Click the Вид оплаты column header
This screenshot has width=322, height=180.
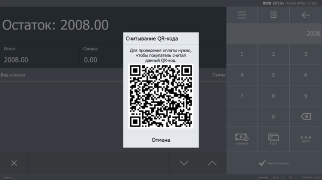tap(13, 75)
